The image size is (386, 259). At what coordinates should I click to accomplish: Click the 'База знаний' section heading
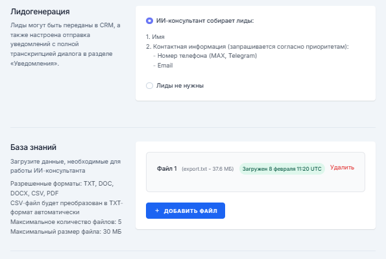pyautogui.click(x=33, y=147)
